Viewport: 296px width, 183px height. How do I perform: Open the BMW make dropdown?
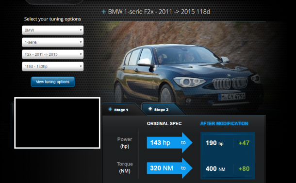53,30
